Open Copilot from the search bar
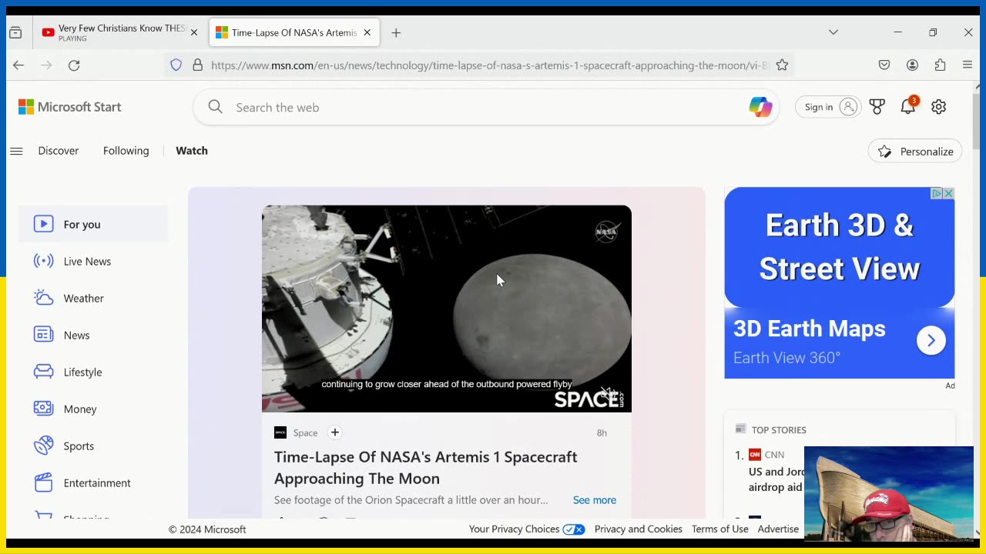Image resolution: width=986 pixels, height=554 pixels. point(760,107)
